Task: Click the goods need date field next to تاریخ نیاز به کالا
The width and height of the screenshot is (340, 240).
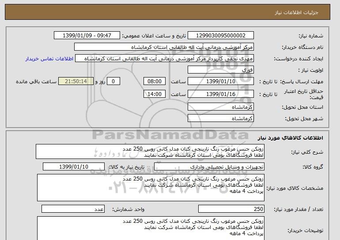Action: click(74, 167)
